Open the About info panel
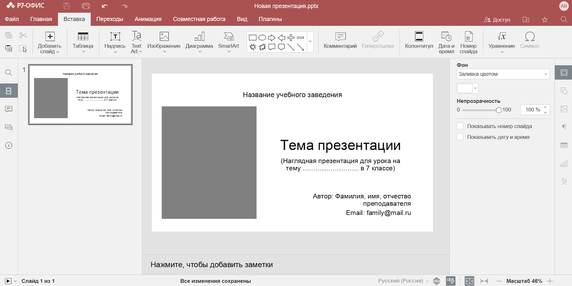 coord(9,146)
